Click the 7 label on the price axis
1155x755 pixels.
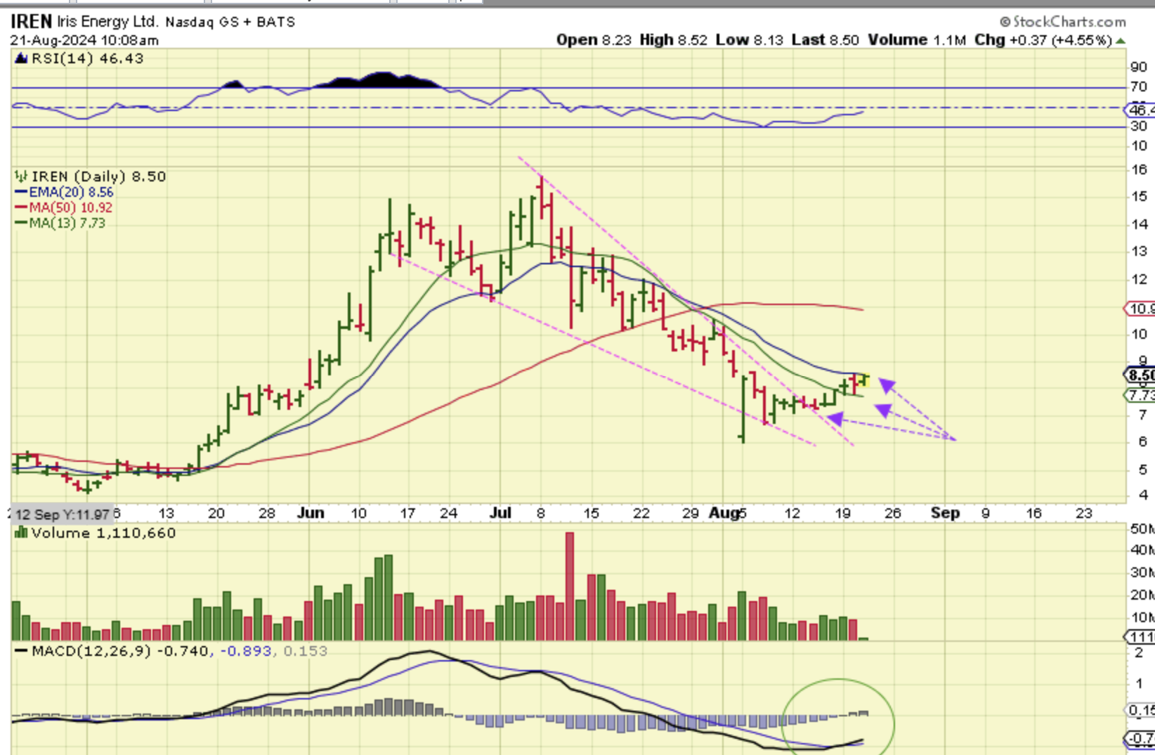(x=1143, y=415)
